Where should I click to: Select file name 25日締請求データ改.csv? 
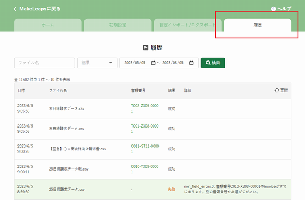pyautogui.click(x=69, y=169)
